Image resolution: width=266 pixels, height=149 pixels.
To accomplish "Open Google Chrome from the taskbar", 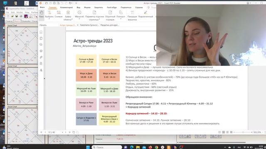I will coord(156,147).
